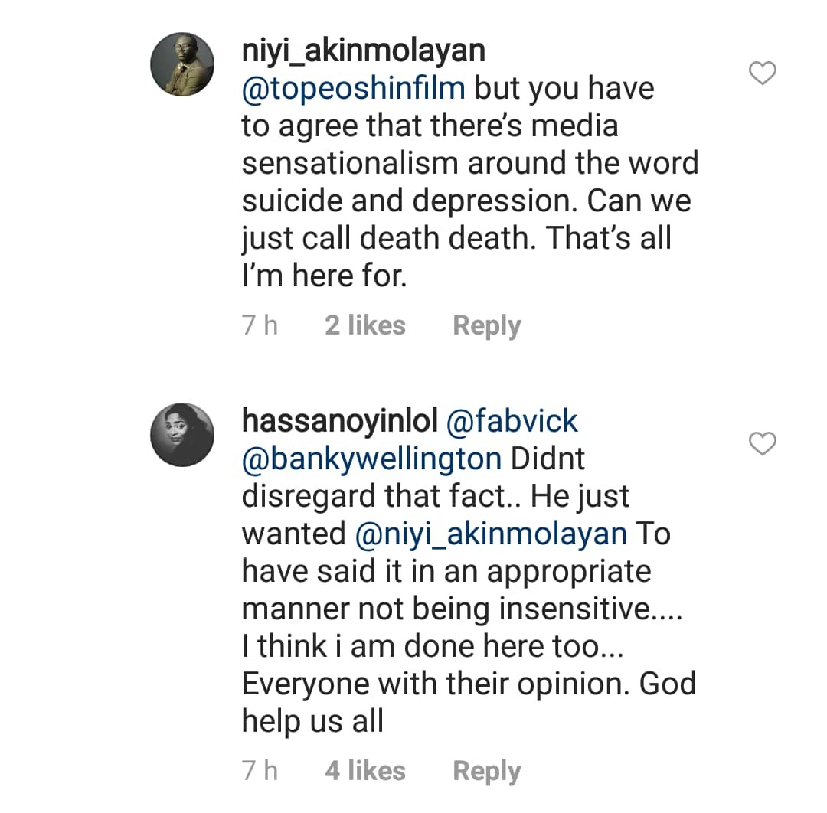Like niyi_akinmolayan's comment with the heart
This screenshot has width=827, height=813.
(x=761, y=73)
